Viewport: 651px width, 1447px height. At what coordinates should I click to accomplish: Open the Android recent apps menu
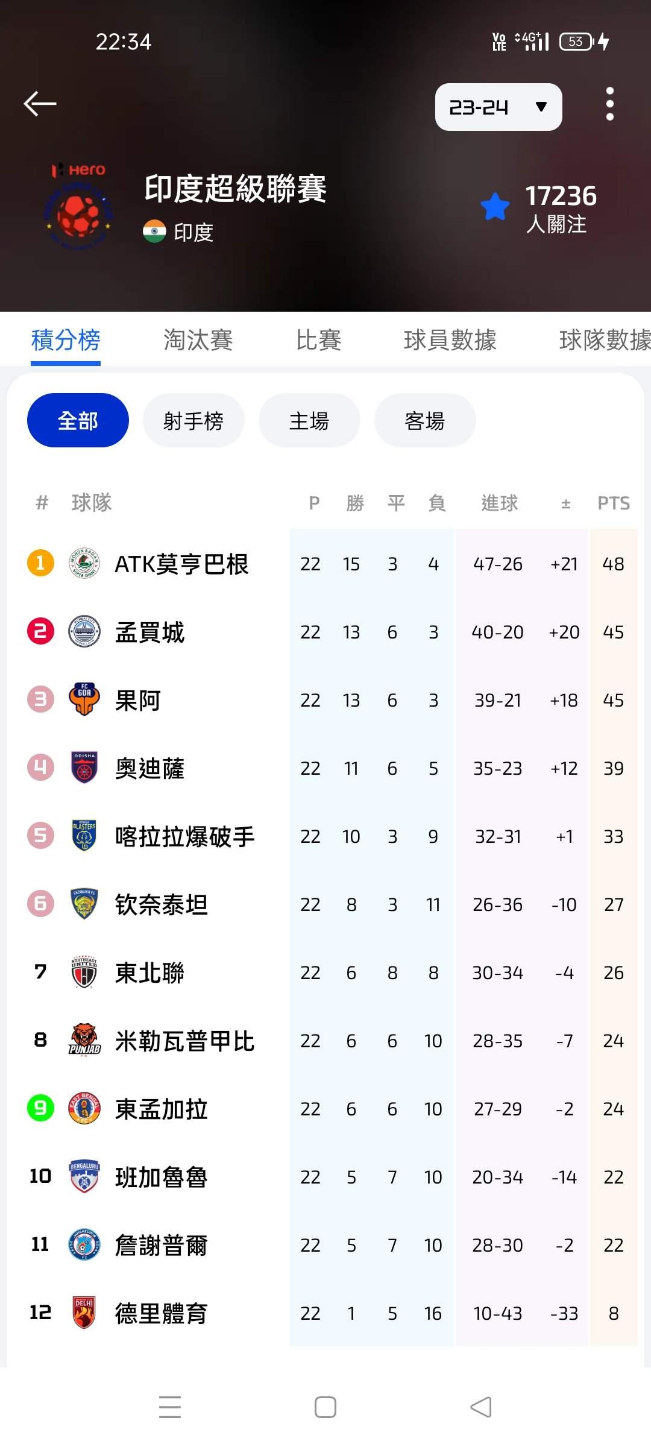coord(170,1407)
